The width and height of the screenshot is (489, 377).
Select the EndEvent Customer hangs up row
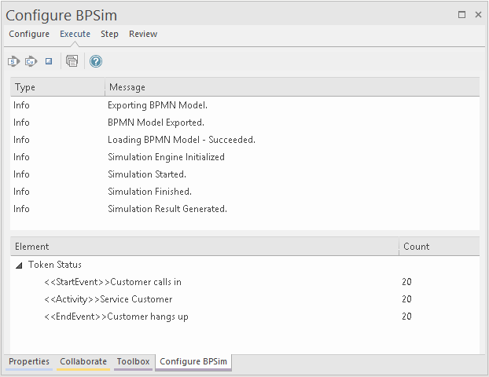116,317
